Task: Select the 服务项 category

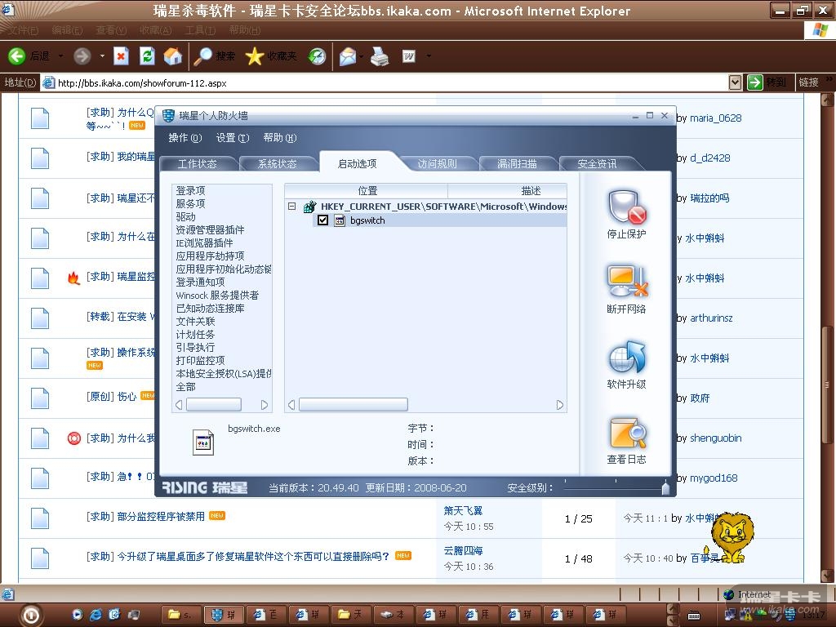Action: [x=190, y=203]
